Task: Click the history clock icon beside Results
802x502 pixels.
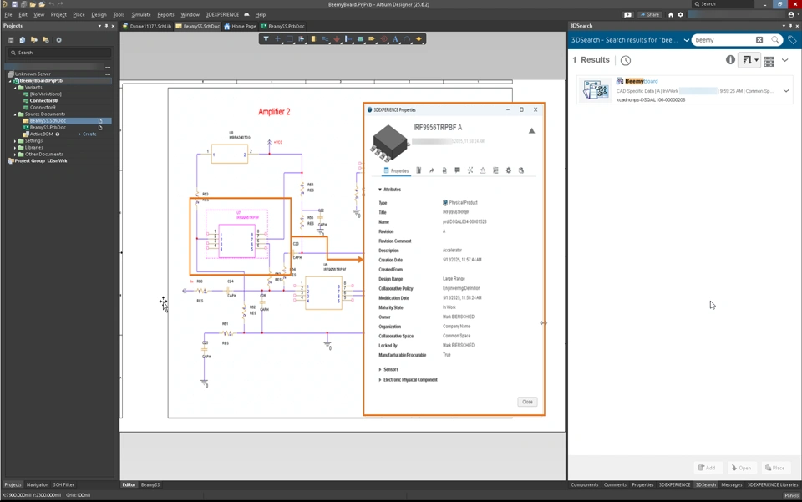Action: (x=626, y=60)
